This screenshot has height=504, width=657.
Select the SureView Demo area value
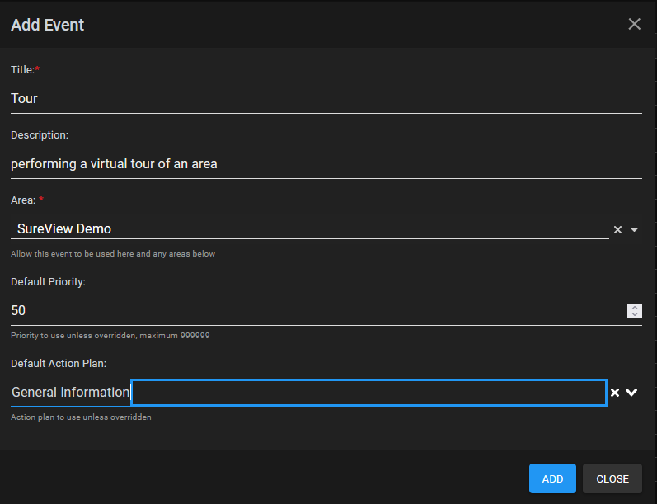[x=64, y=229]
